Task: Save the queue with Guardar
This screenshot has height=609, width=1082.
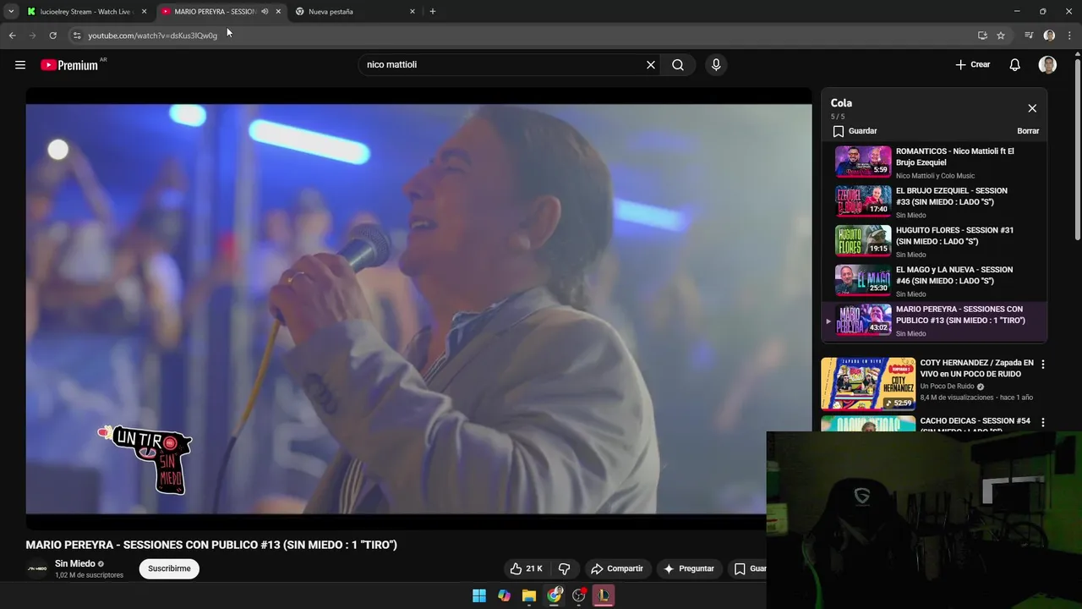Action: [855, 131]
